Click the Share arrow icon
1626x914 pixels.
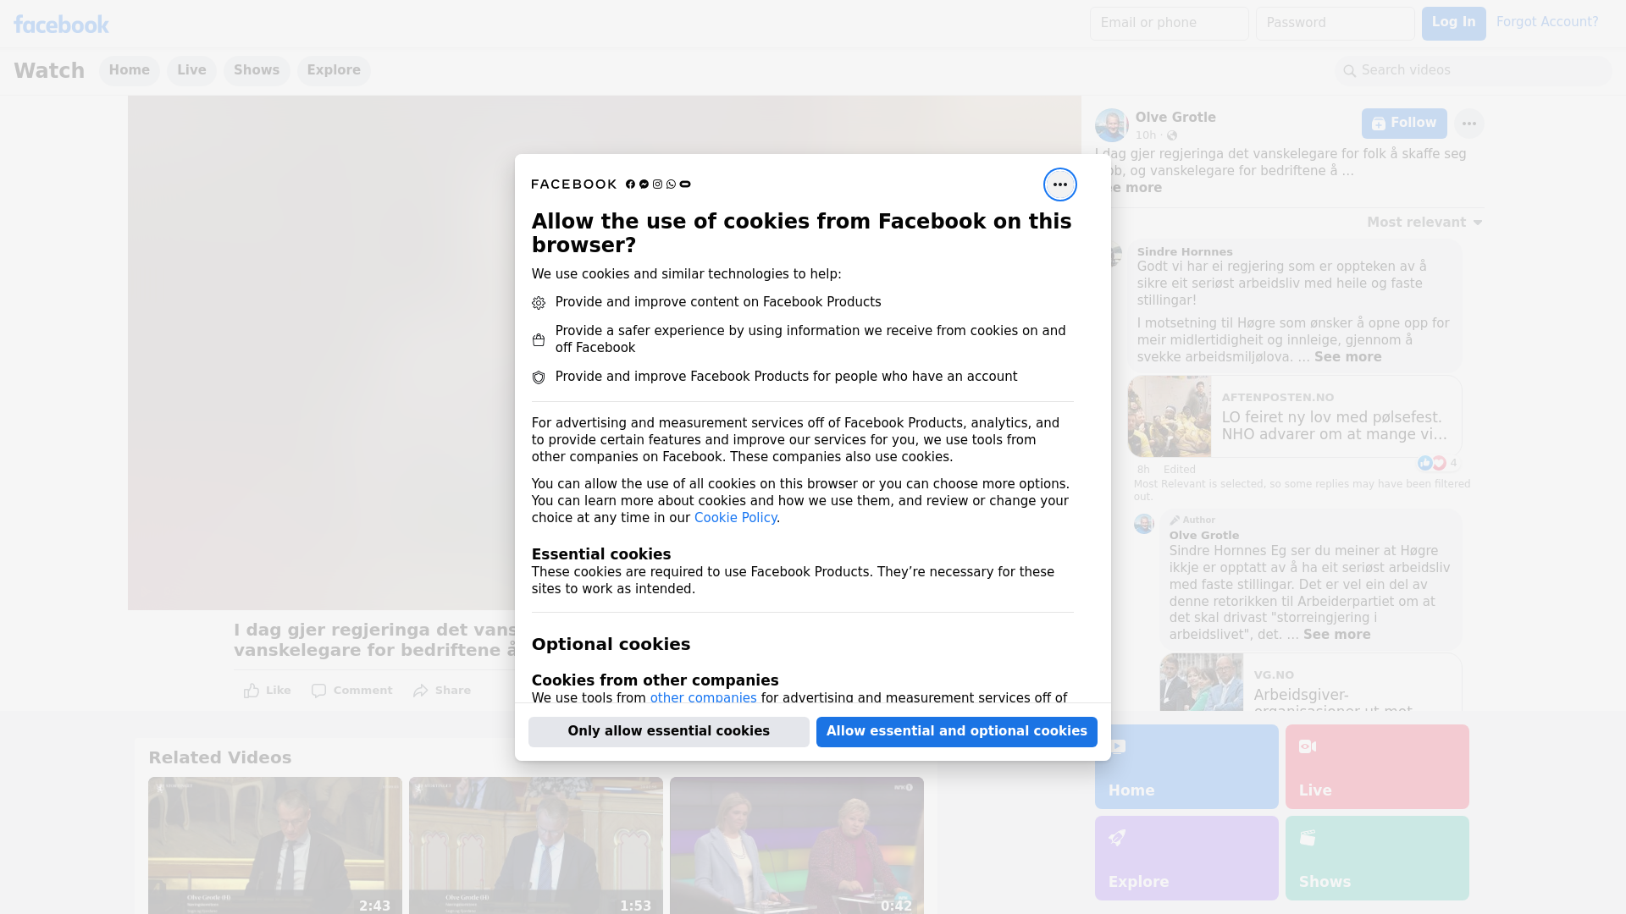(x=421, y=691)
